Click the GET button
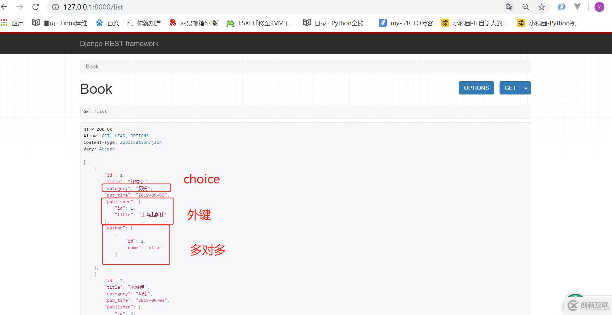Image resolution: width=612 pixels, height=315 pixels. pos(510,88)
